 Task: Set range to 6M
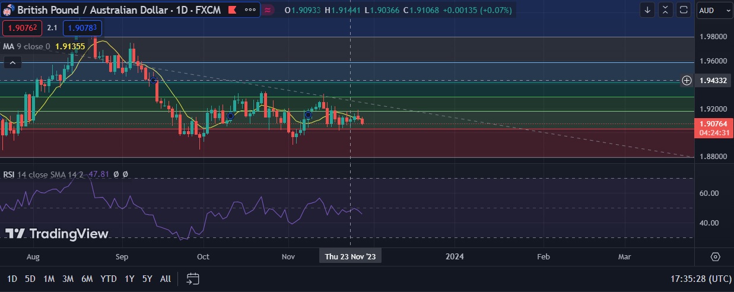click(x=87, y=278)
